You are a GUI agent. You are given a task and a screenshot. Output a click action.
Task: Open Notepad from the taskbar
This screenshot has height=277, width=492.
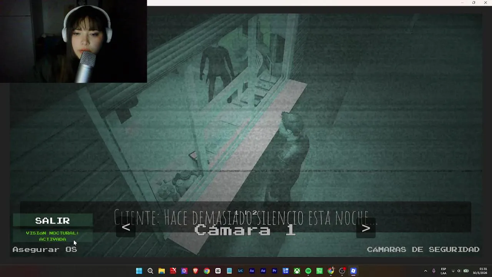(x=229, y=271)
